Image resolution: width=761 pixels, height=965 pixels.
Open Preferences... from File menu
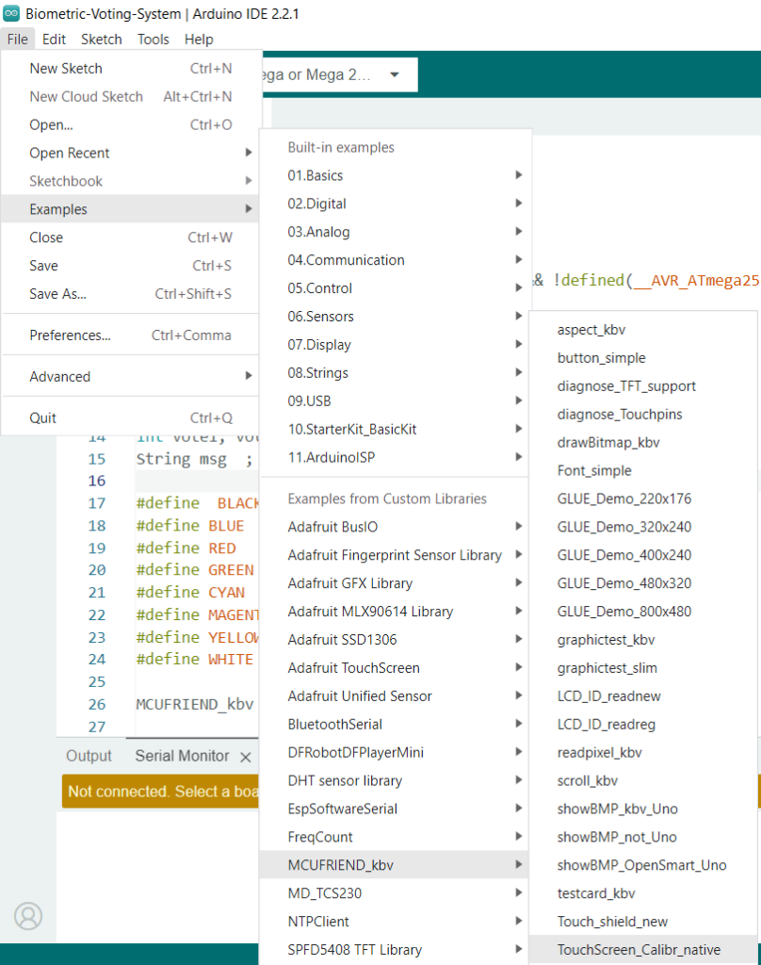130,335
